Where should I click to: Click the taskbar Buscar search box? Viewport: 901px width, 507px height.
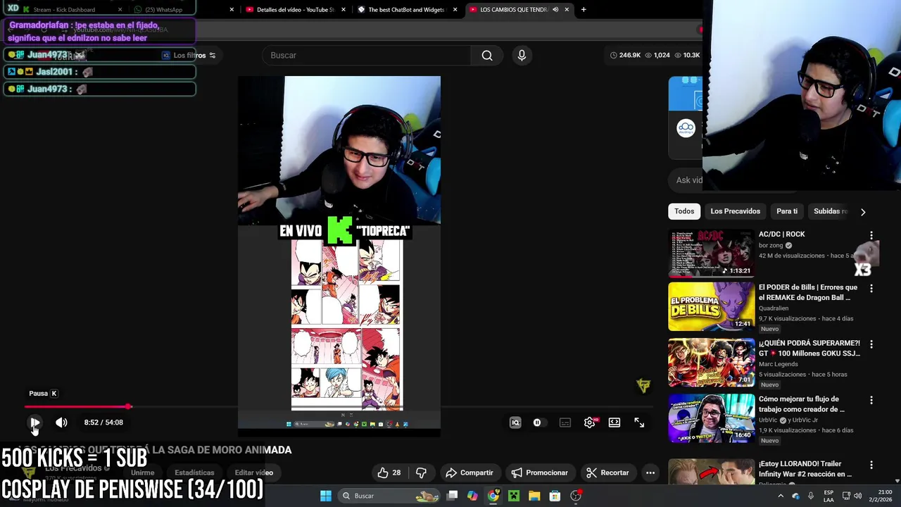pos(390,496)
